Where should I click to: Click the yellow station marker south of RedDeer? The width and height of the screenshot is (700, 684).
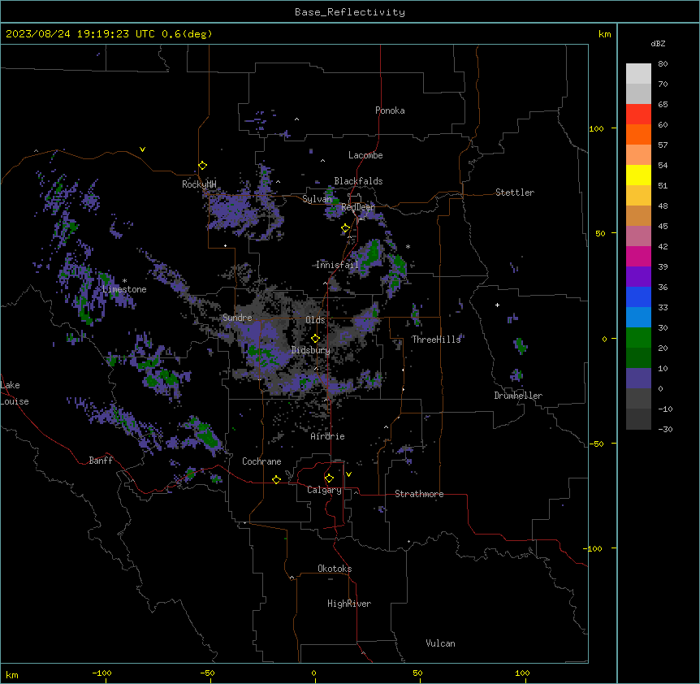tap(346, 228)
